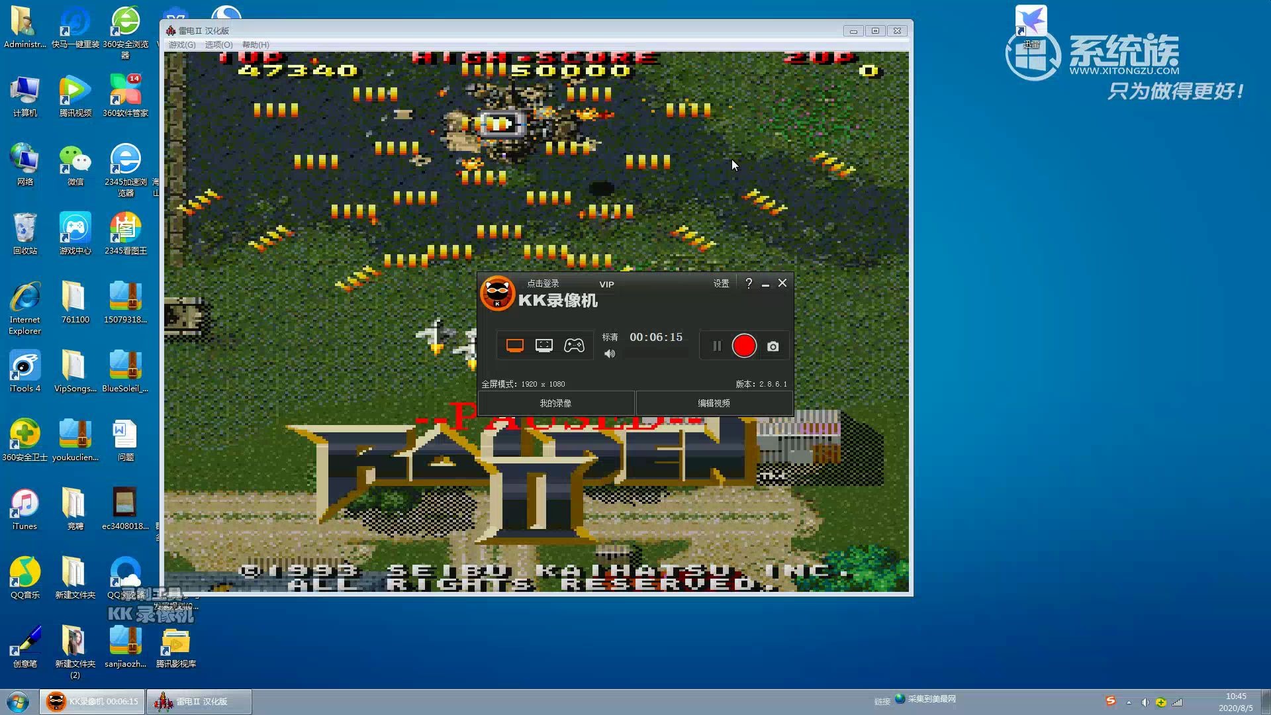Take a screenshot with camera icon

773,346
